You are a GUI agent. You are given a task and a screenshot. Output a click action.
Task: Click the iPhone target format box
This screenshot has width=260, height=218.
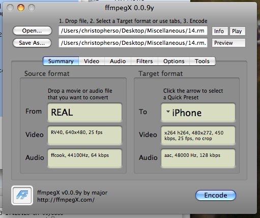click(198, 113)
